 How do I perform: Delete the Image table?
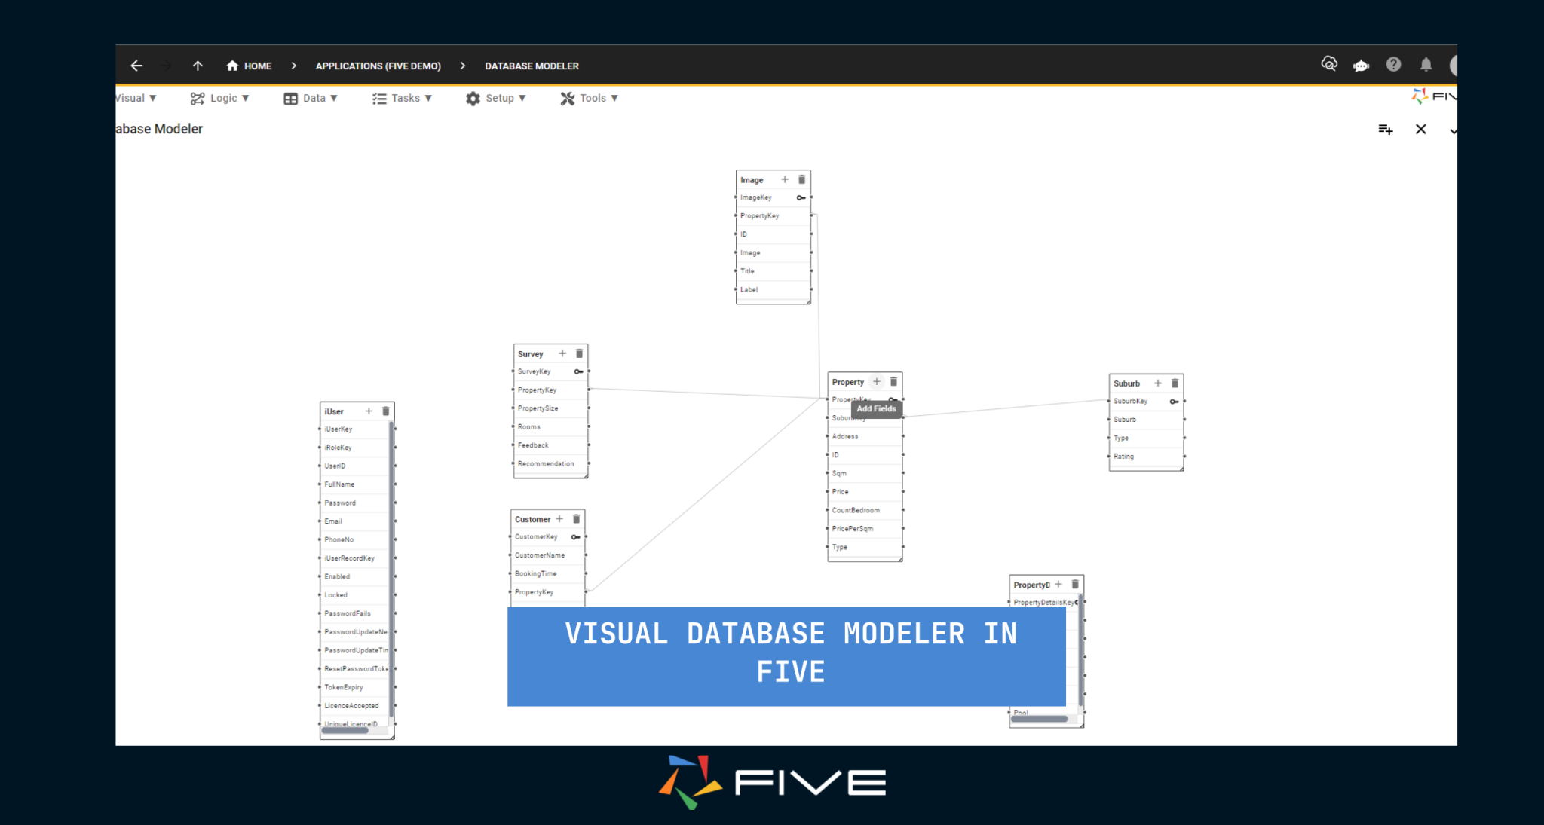(x=801, y=179)
